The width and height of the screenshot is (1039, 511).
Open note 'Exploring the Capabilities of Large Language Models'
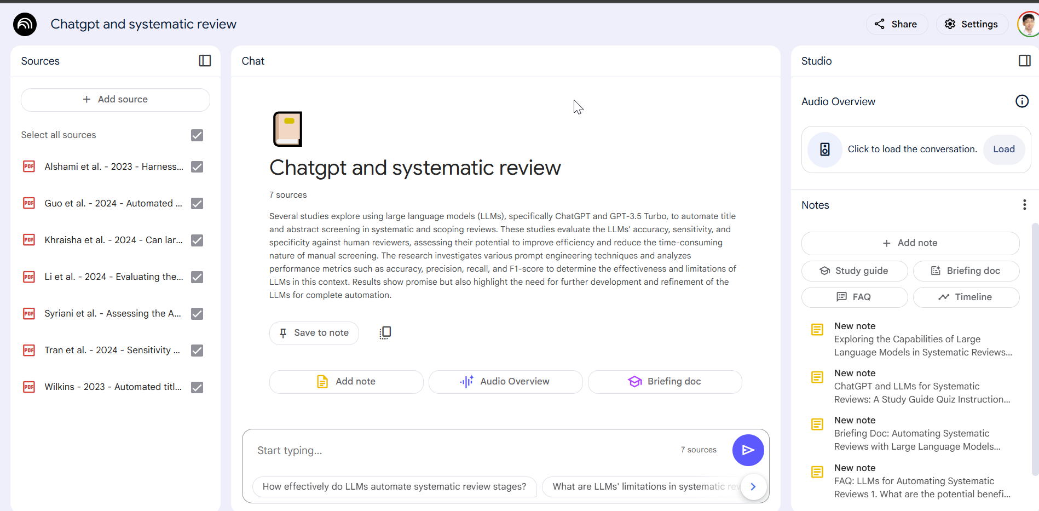pos(923,339)
